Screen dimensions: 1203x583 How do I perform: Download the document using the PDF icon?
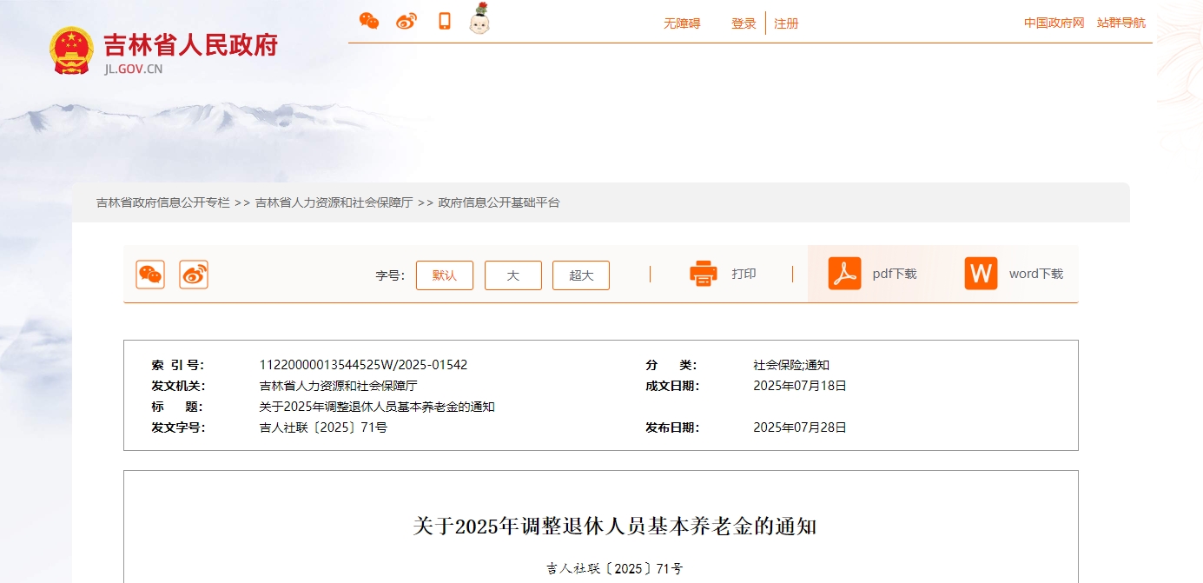842,273
